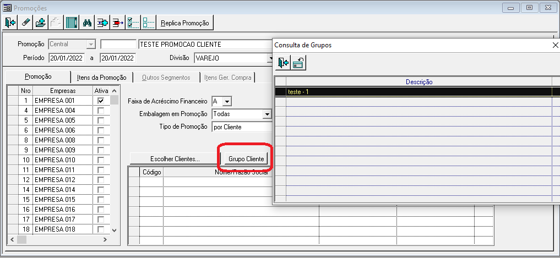Click the Empresas list scroll right arrow
The width and height of the screenshot is (560, 258).
click(x=105, y=239)
